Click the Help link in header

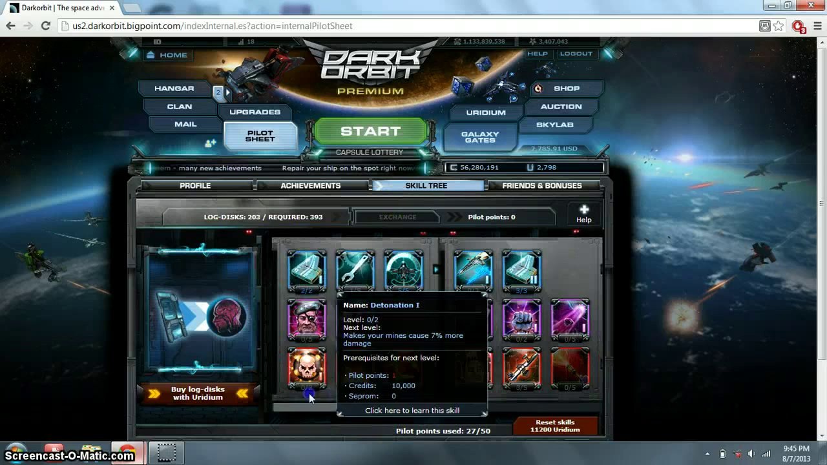tap(538, 54)
